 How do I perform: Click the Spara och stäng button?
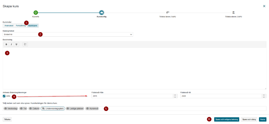coord(249,119)
